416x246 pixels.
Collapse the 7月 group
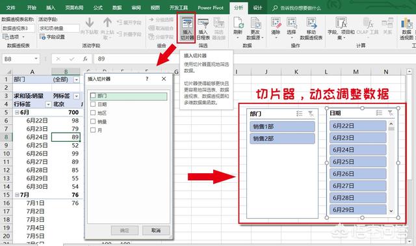pyautogui.click(x=17, y=195)
